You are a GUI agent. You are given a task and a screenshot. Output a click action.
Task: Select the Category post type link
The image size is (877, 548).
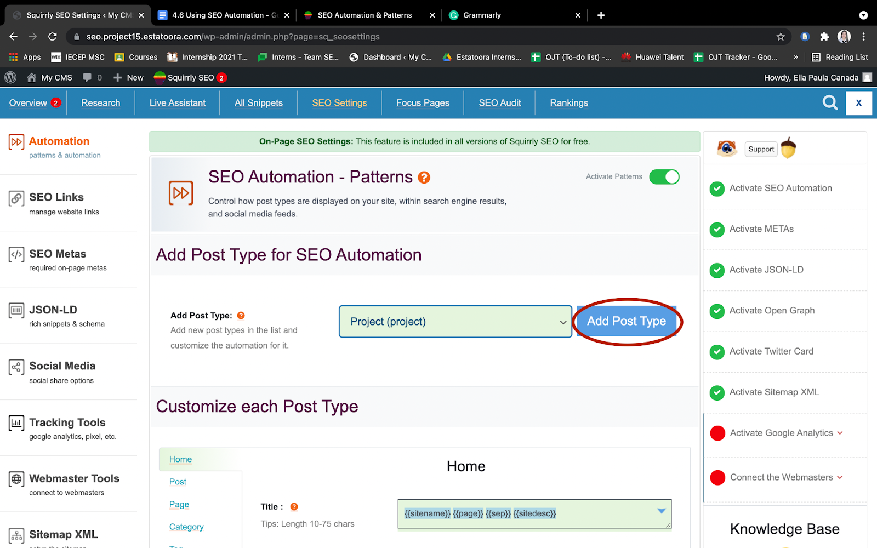pos(186,527)
